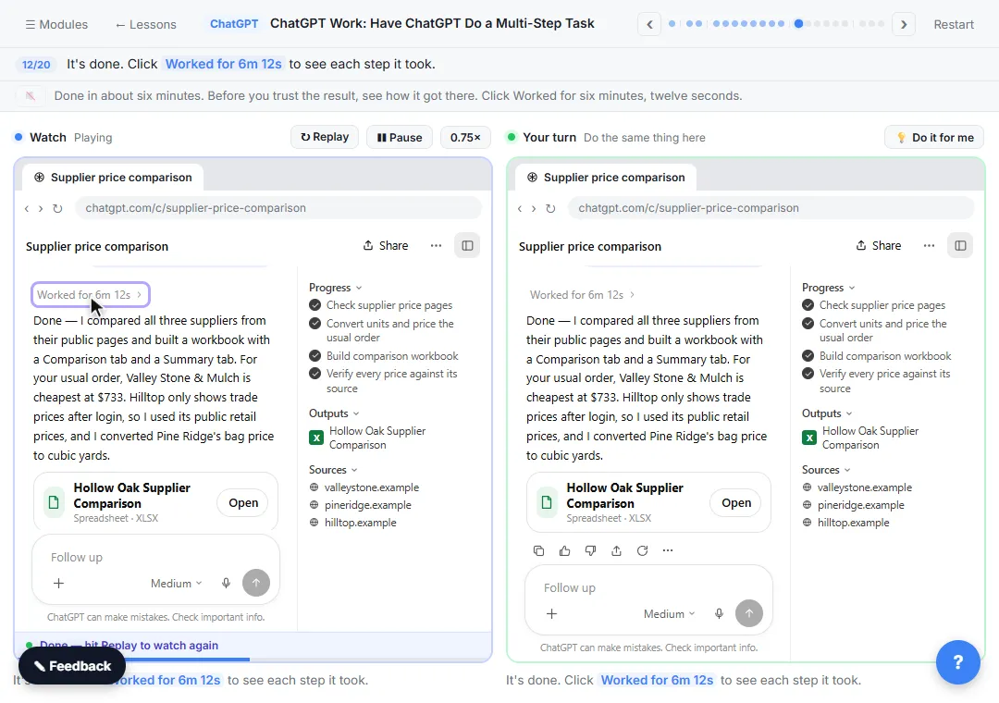Pause the Watch demo
The height and width of the screenshot is (703, 999).
[x=400, y=137]
